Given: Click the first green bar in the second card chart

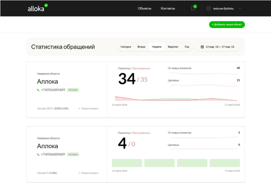Looking at the screenshot, I should tap(127, 163).
